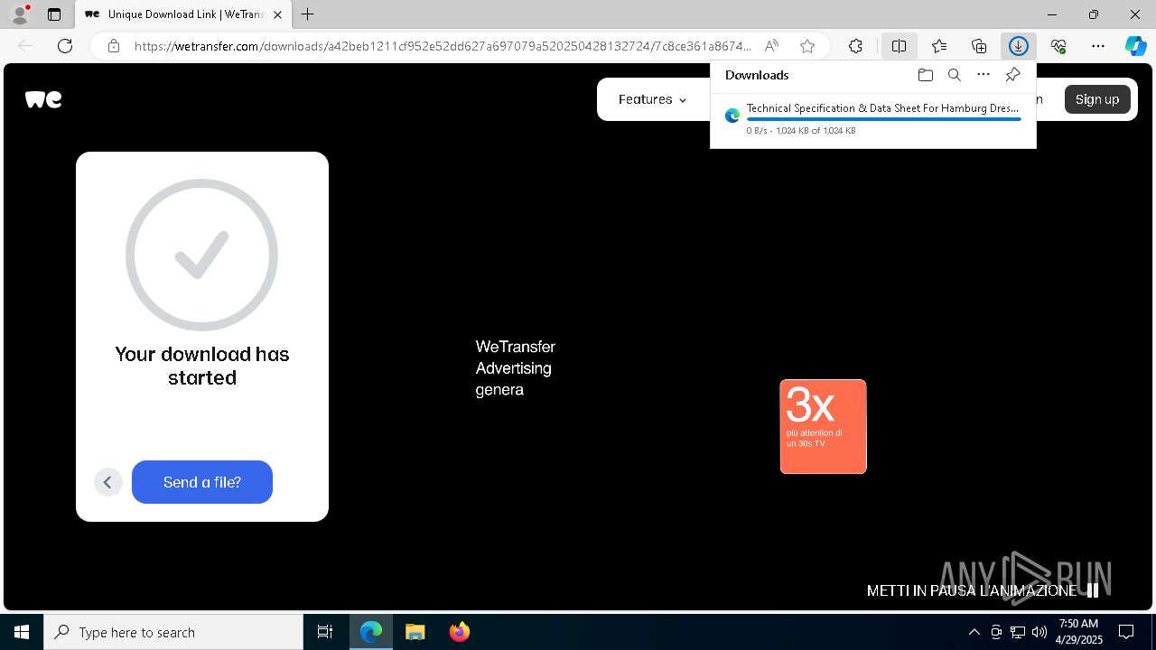Viewport: 1156px width, 650px height.
Task: Click the Send a file? button
Action: tap(202, 482)
